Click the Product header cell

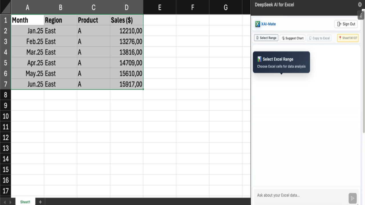click(94, 20)
